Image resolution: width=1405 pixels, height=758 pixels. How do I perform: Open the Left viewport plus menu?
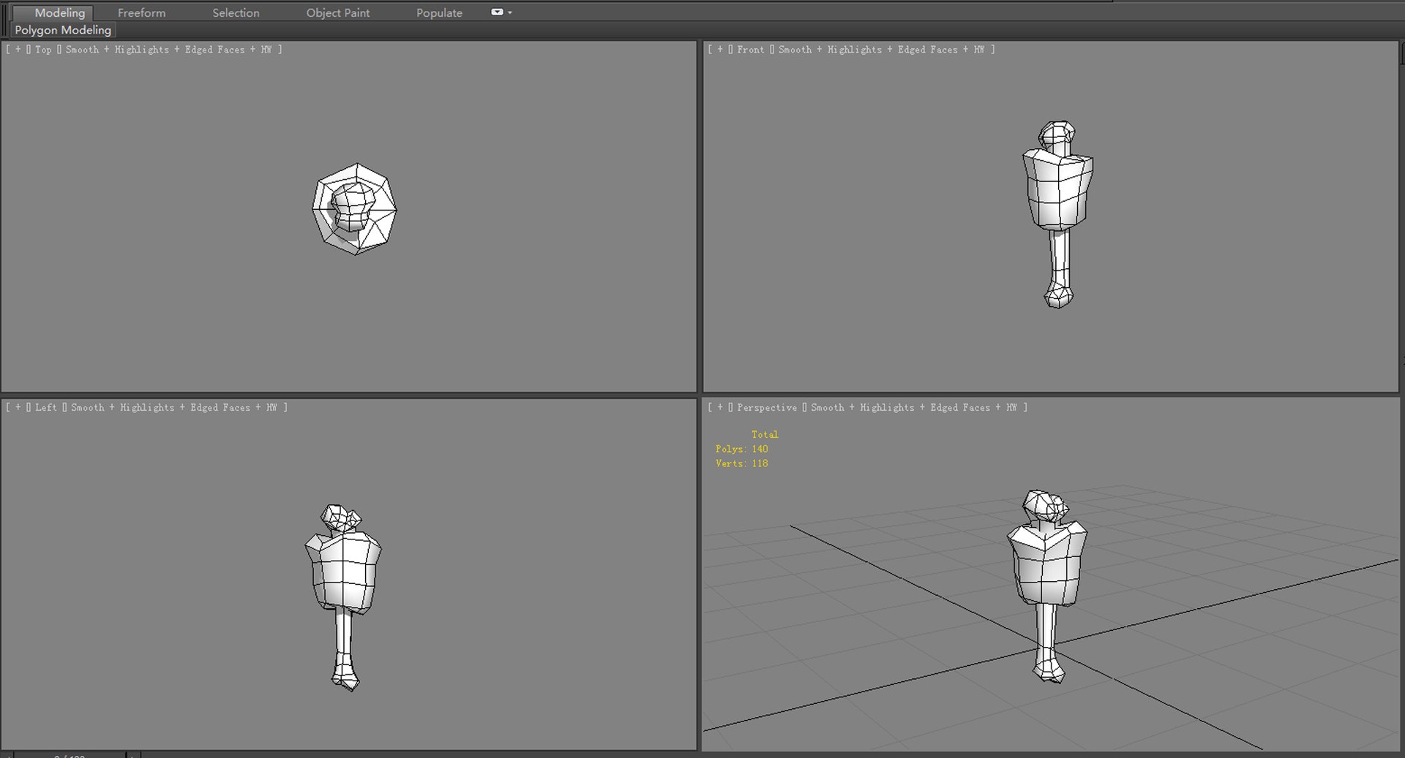click(18, 408)
